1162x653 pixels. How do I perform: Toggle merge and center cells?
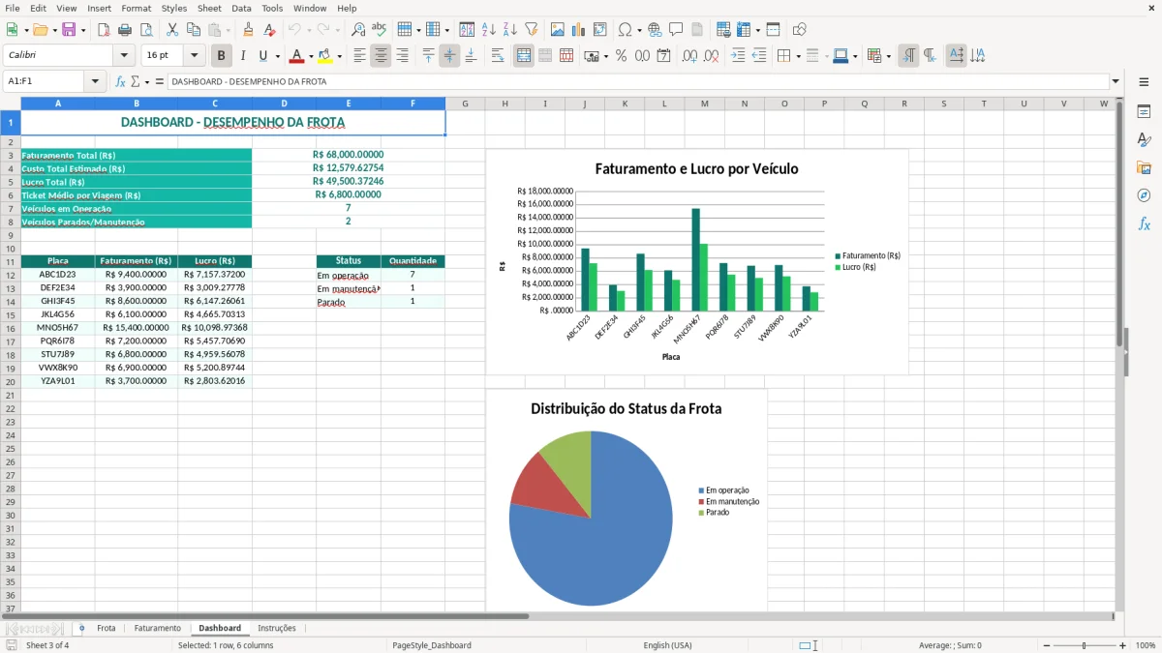coord(524,56)
